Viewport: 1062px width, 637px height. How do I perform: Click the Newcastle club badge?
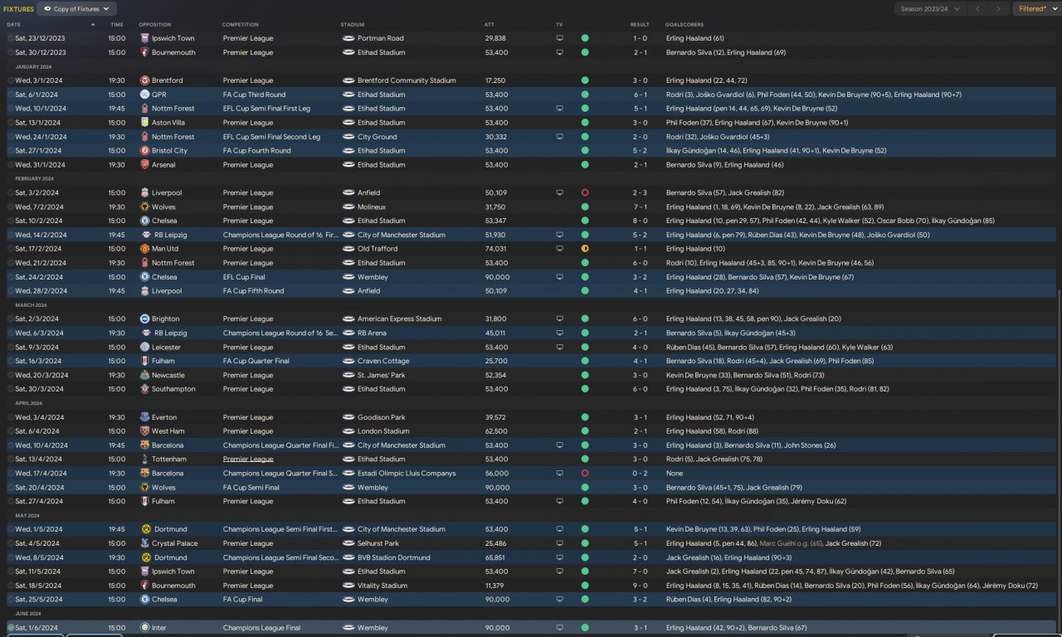pos(144,375)
